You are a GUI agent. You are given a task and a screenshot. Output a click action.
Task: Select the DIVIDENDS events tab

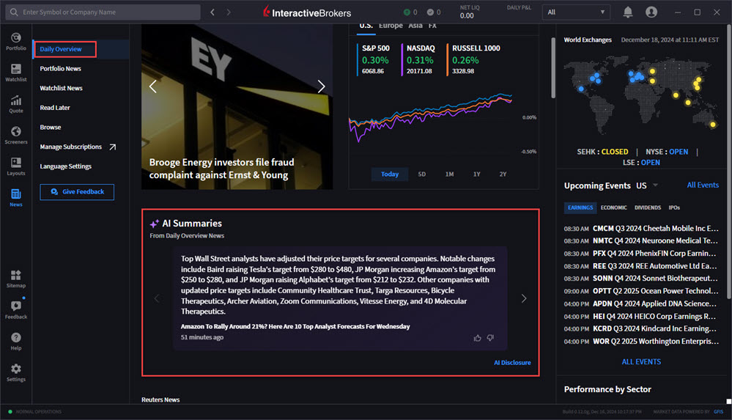(x=648, y=208)
